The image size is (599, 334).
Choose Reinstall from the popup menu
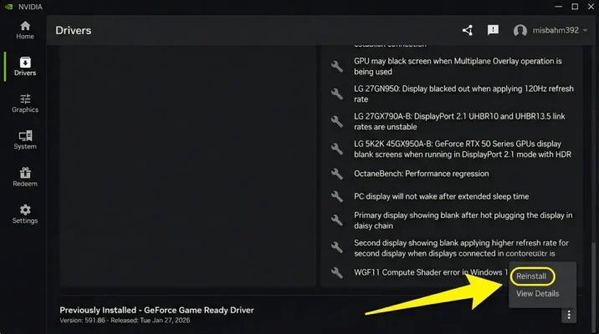[x=531, y=276]
